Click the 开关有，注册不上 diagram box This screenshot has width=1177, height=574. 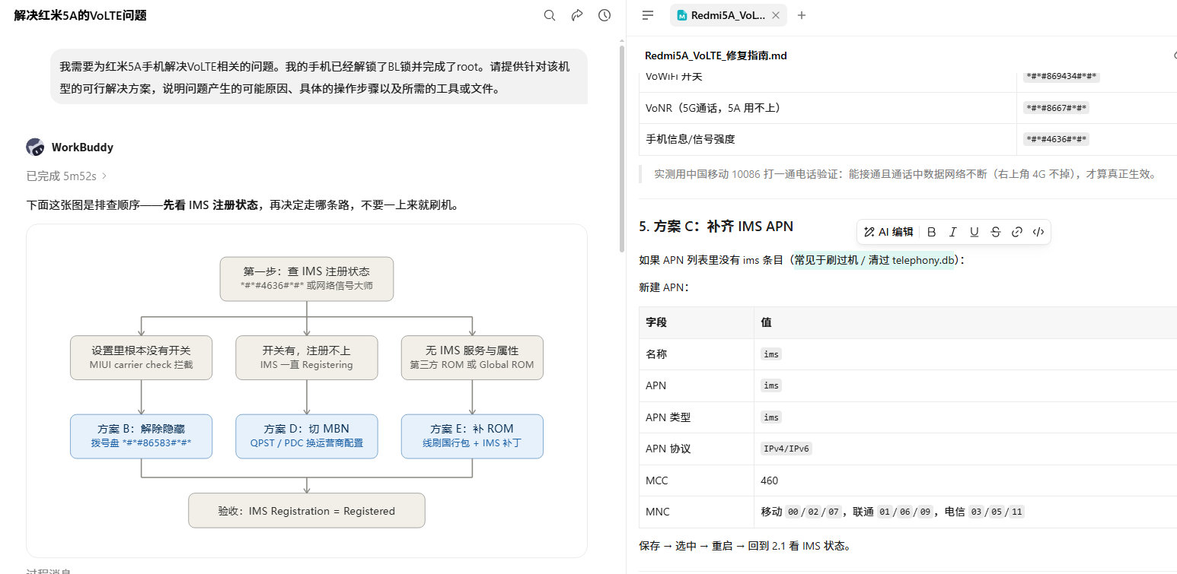tap(307, 357)
